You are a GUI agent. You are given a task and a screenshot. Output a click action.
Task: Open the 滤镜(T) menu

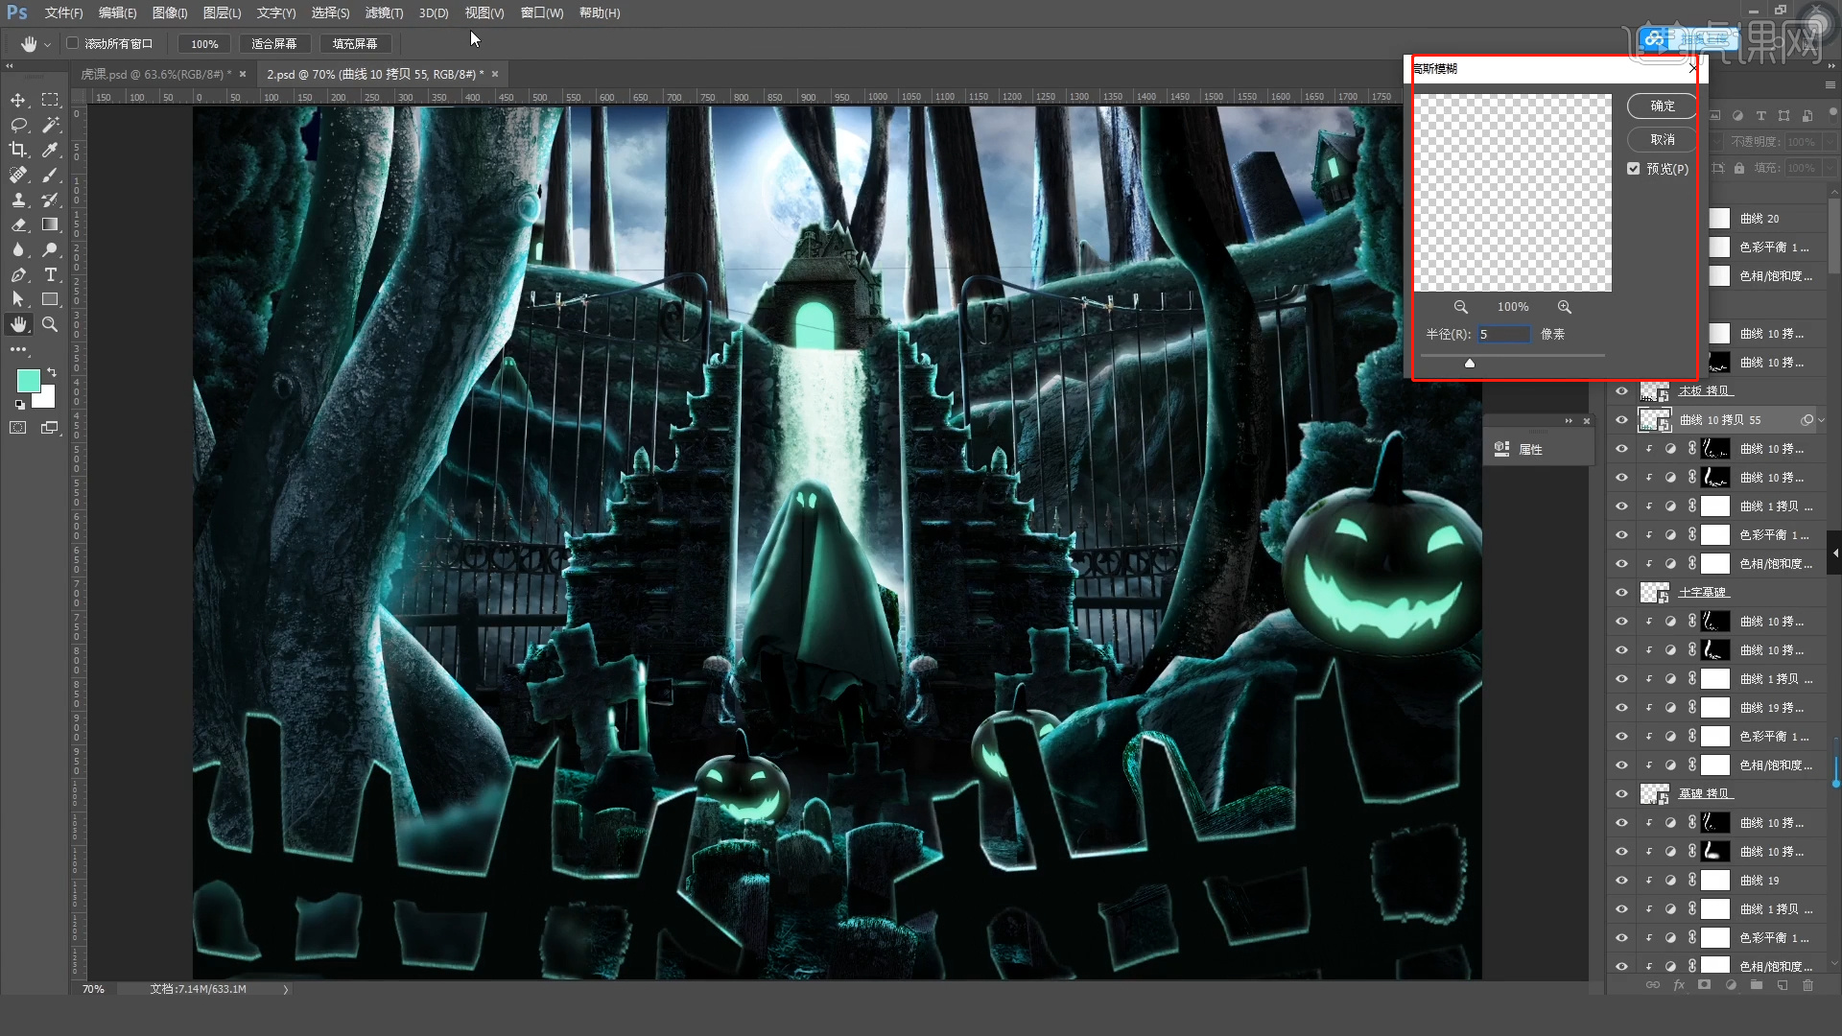pos(384,13)
